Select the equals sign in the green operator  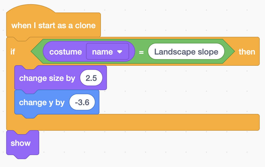tap(141, 52)
